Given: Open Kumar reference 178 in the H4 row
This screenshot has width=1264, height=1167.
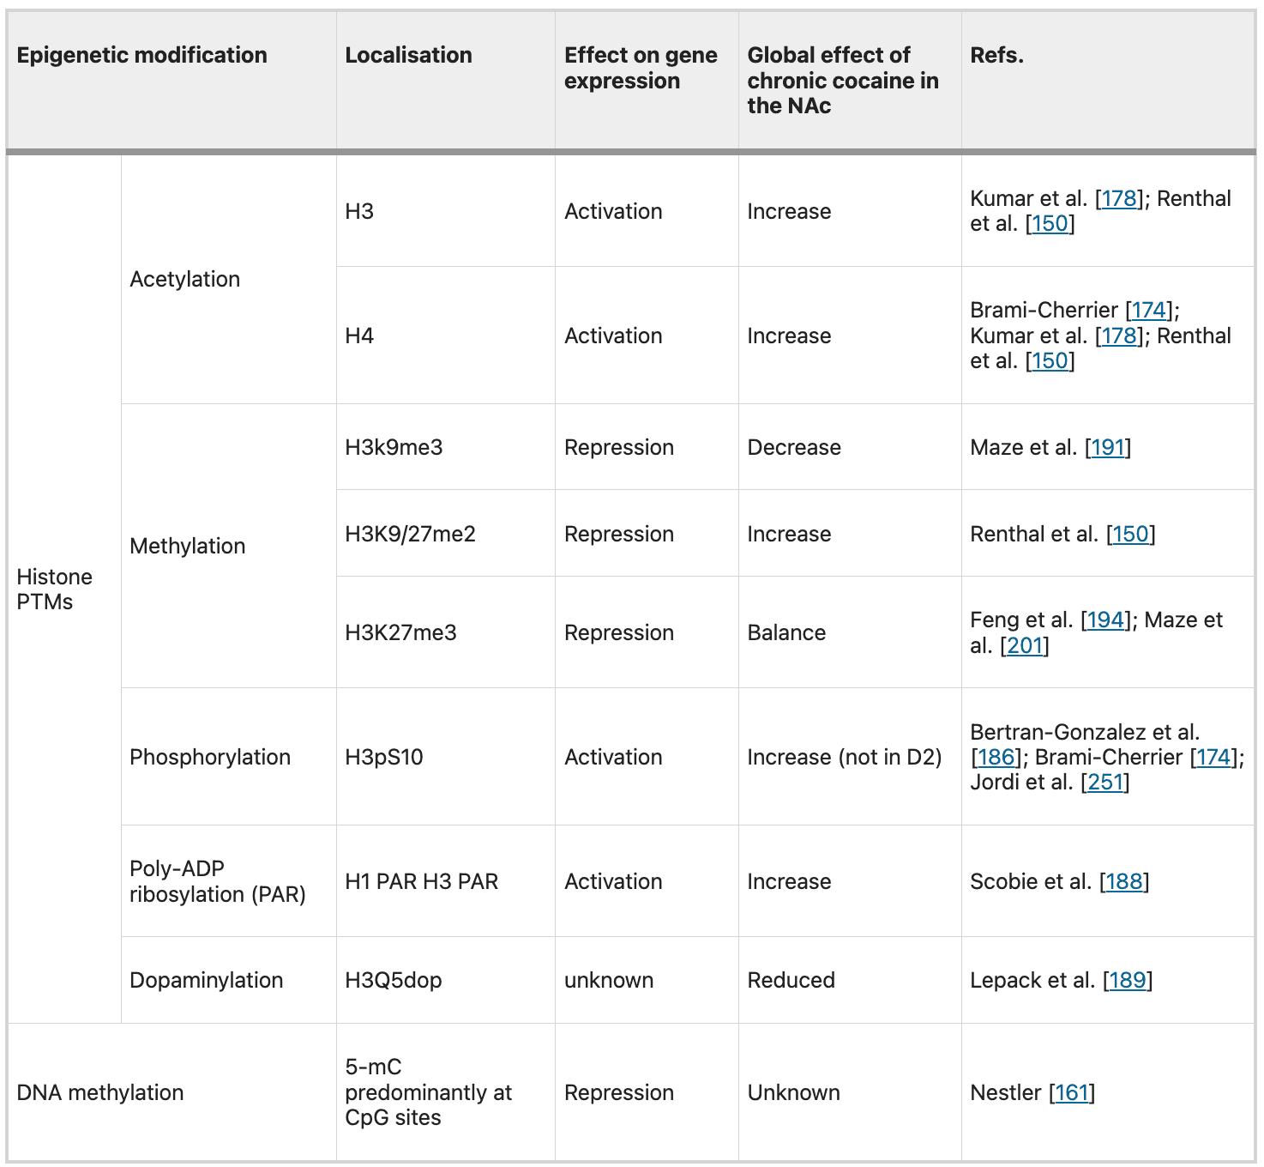Looking at the screenshot, I should pyautogui.click(x=1119, y=336).
